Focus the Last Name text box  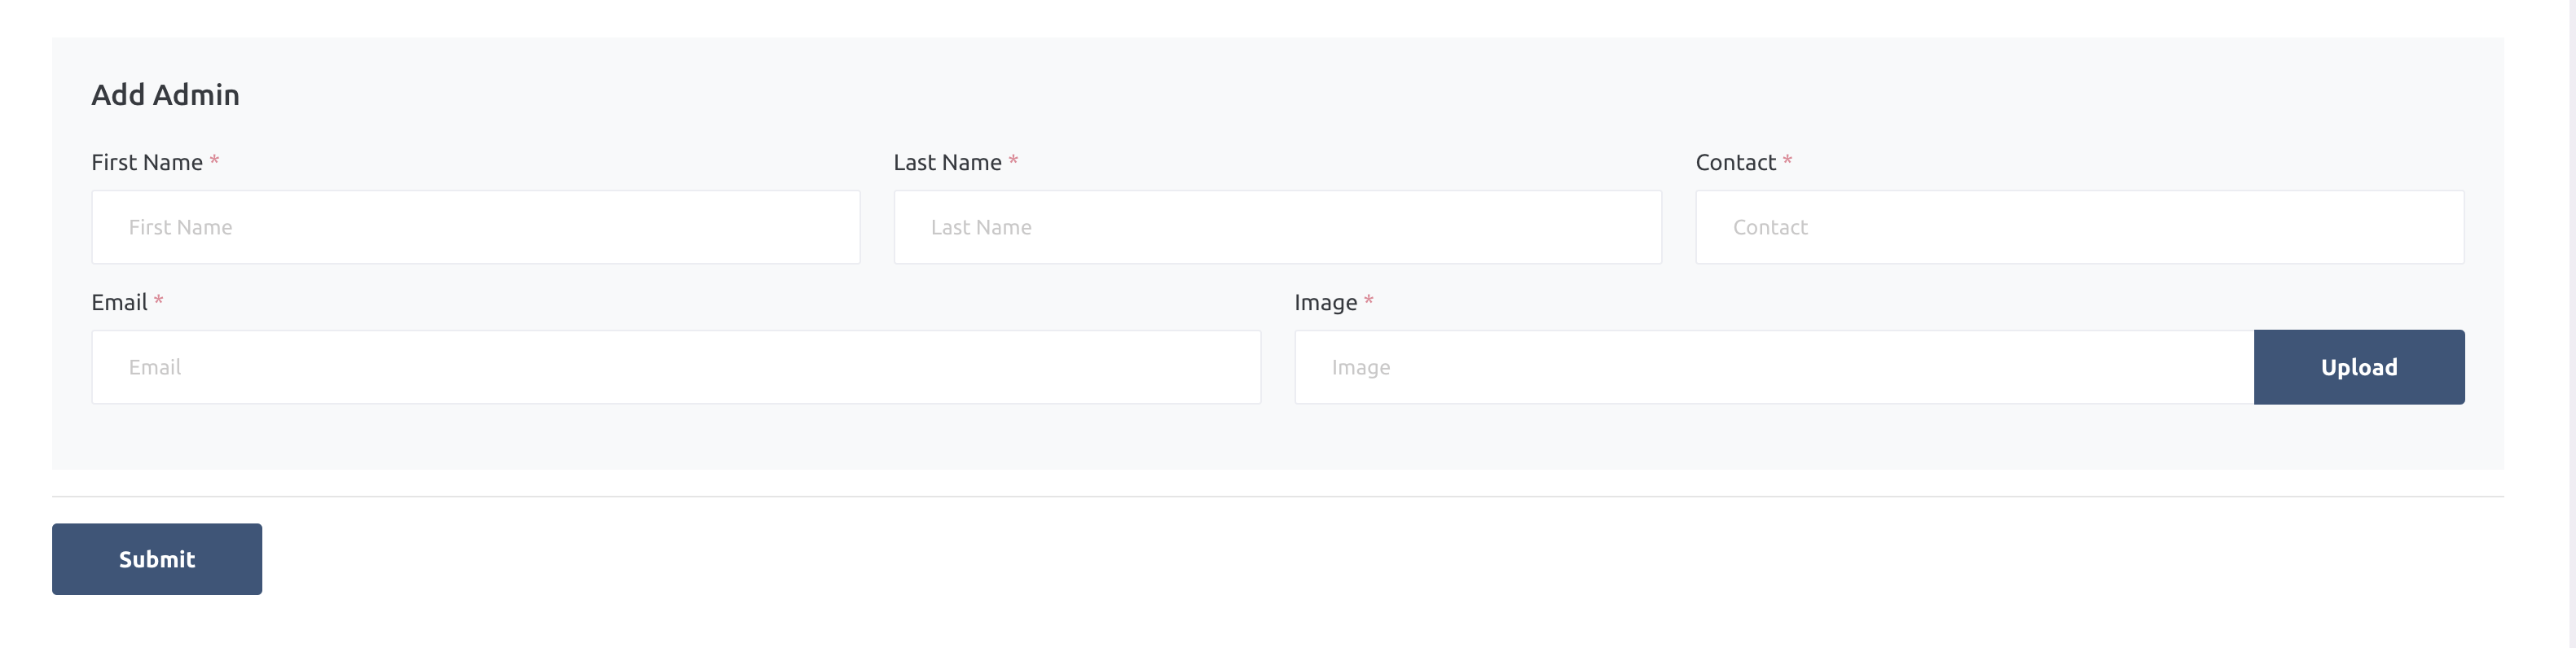click(1277, 227)
